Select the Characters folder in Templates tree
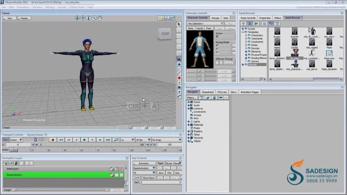This screenshot has height=195, width=347. pyautogui.click(x=257, y=35)
